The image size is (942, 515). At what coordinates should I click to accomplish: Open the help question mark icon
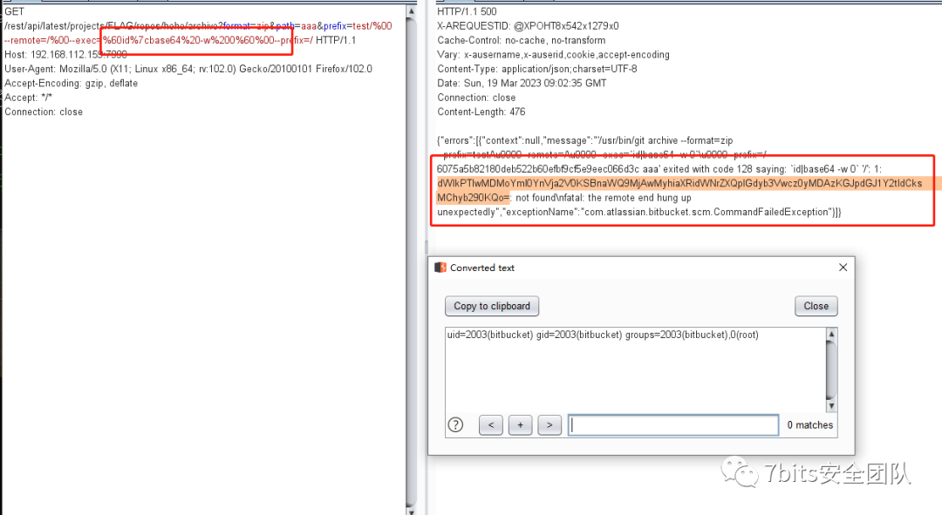[455, 425]
